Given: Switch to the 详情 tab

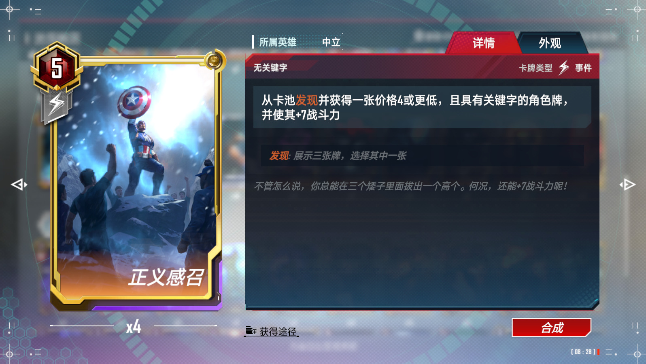Looking at the screenshot, I should (x=483, y=43).
